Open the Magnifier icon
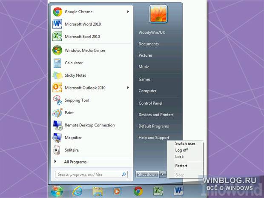Image resolution: width=264 pixels, height=198 pixels. click(x=57, y=138)
